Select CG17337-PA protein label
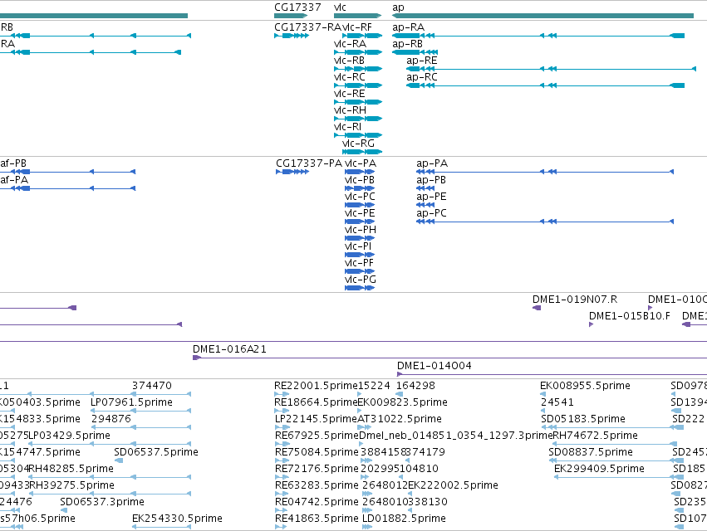This screenshot has width=707, height=531. tap(309, 163)
